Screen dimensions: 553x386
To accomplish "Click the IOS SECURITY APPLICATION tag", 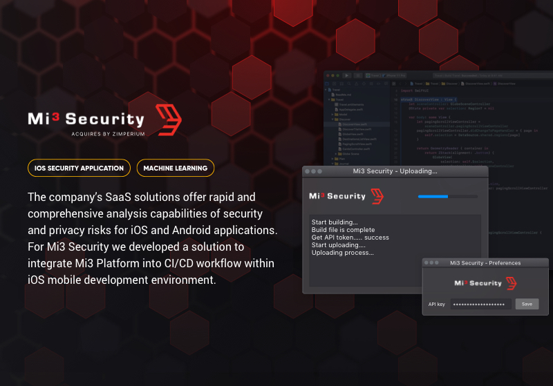I will 79,168.
